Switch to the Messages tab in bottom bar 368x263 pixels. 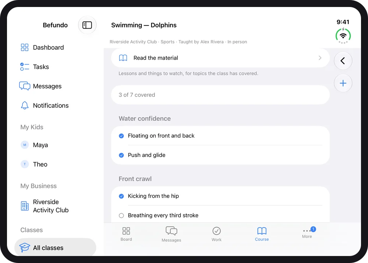coord(171,234)
